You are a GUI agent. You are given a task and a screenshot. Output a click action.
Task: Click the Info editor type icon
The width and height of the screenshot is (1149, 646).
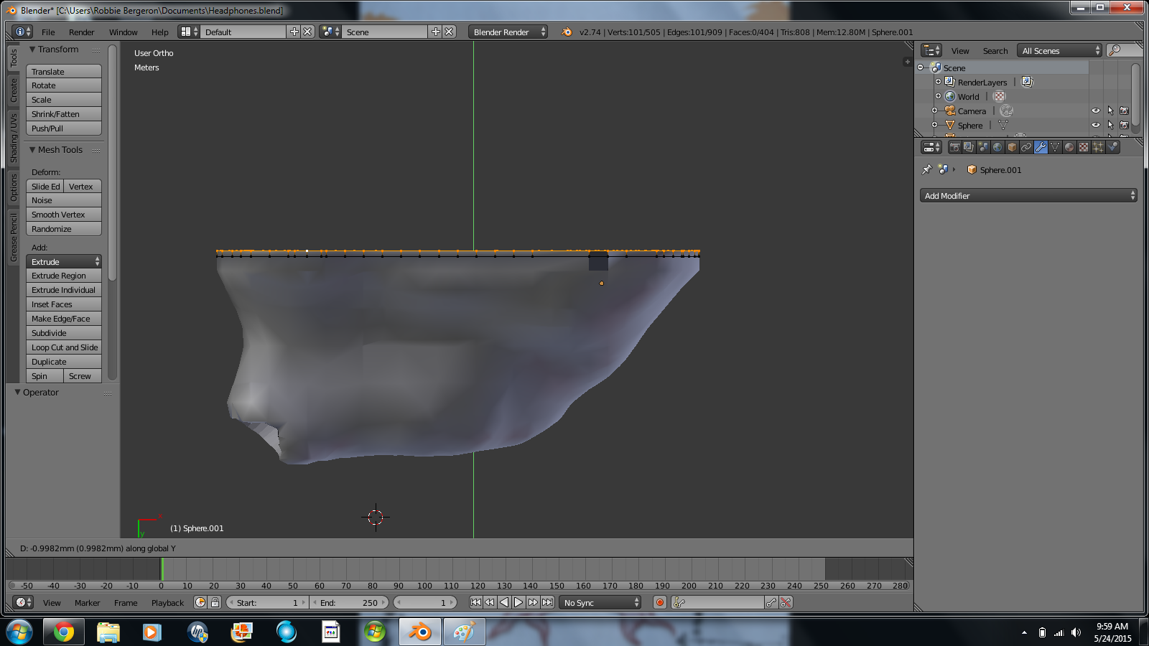[x=23, y=32]
